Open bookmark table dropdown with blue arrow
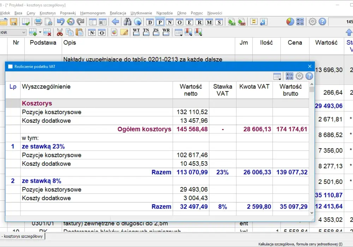This screenshot has width=353, height=247. point(189,32)
